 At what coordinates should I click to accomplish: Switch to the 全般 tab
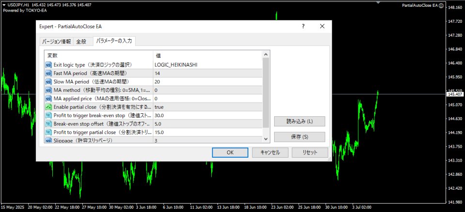click(81, 42)
